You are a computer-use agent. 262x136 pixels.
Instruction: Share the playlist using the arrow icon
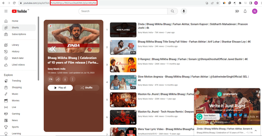pos(58,79)
